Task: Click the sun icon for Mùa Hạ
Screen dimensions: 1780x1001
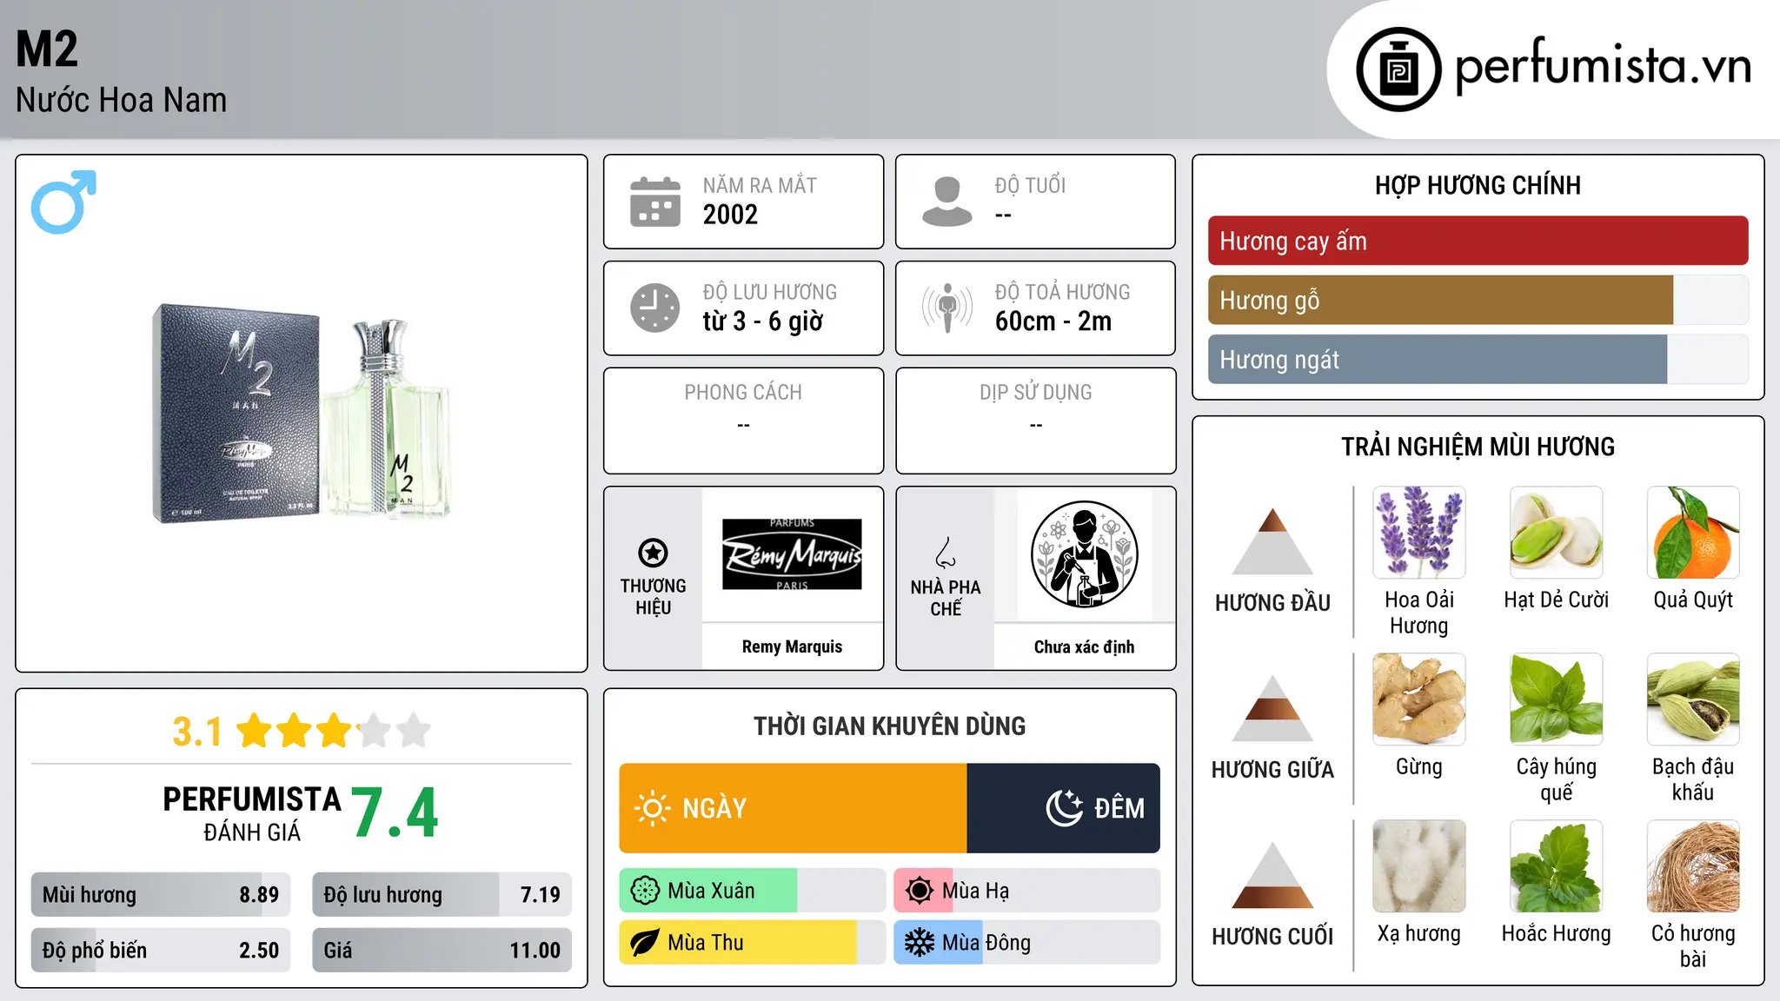Action: (920, 891)
